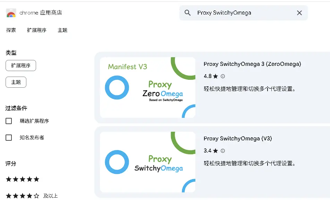Click the star icon next to 4.8
Screen dimensions: 330x200
[215, 76]
